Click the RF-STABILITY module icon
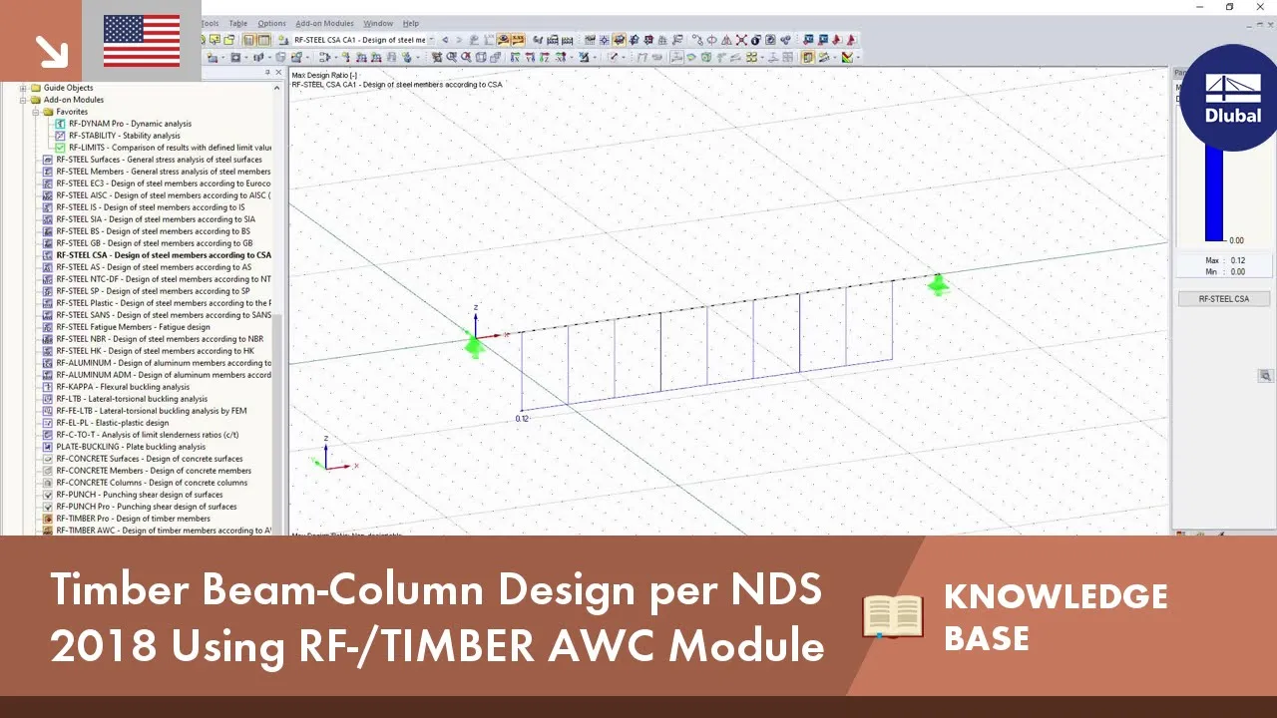1277x718 pixels. pos(60,136)
